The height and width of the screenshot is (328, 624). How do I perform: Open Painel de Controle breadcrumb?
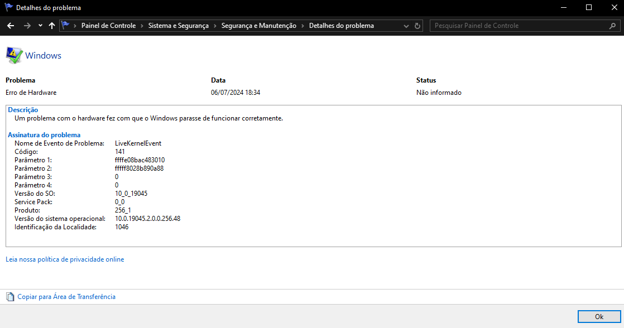click(108, 26)
